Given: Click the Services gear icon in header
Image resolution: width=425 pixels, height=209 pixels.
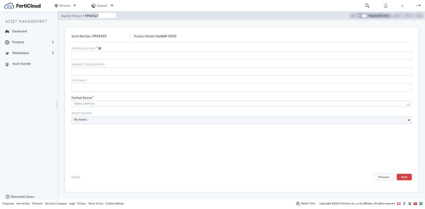Looking at the screenshot, I should point(56,6).
